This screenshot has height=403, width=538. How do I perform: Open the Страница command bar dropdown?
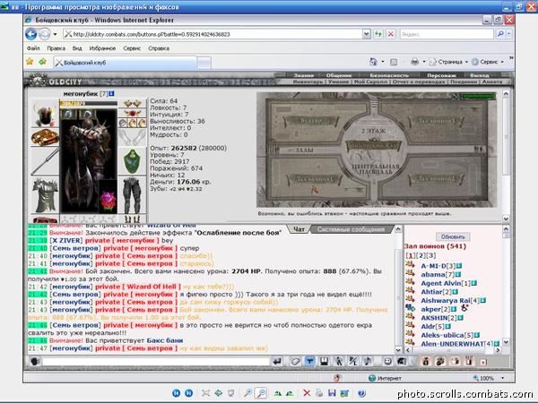click(x=448, y=62)
